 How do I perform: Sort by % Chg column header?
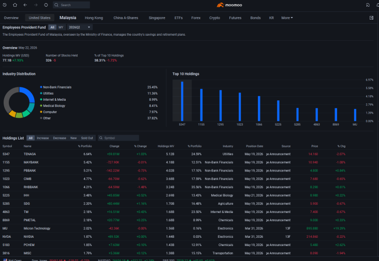[x=342, y=146]
